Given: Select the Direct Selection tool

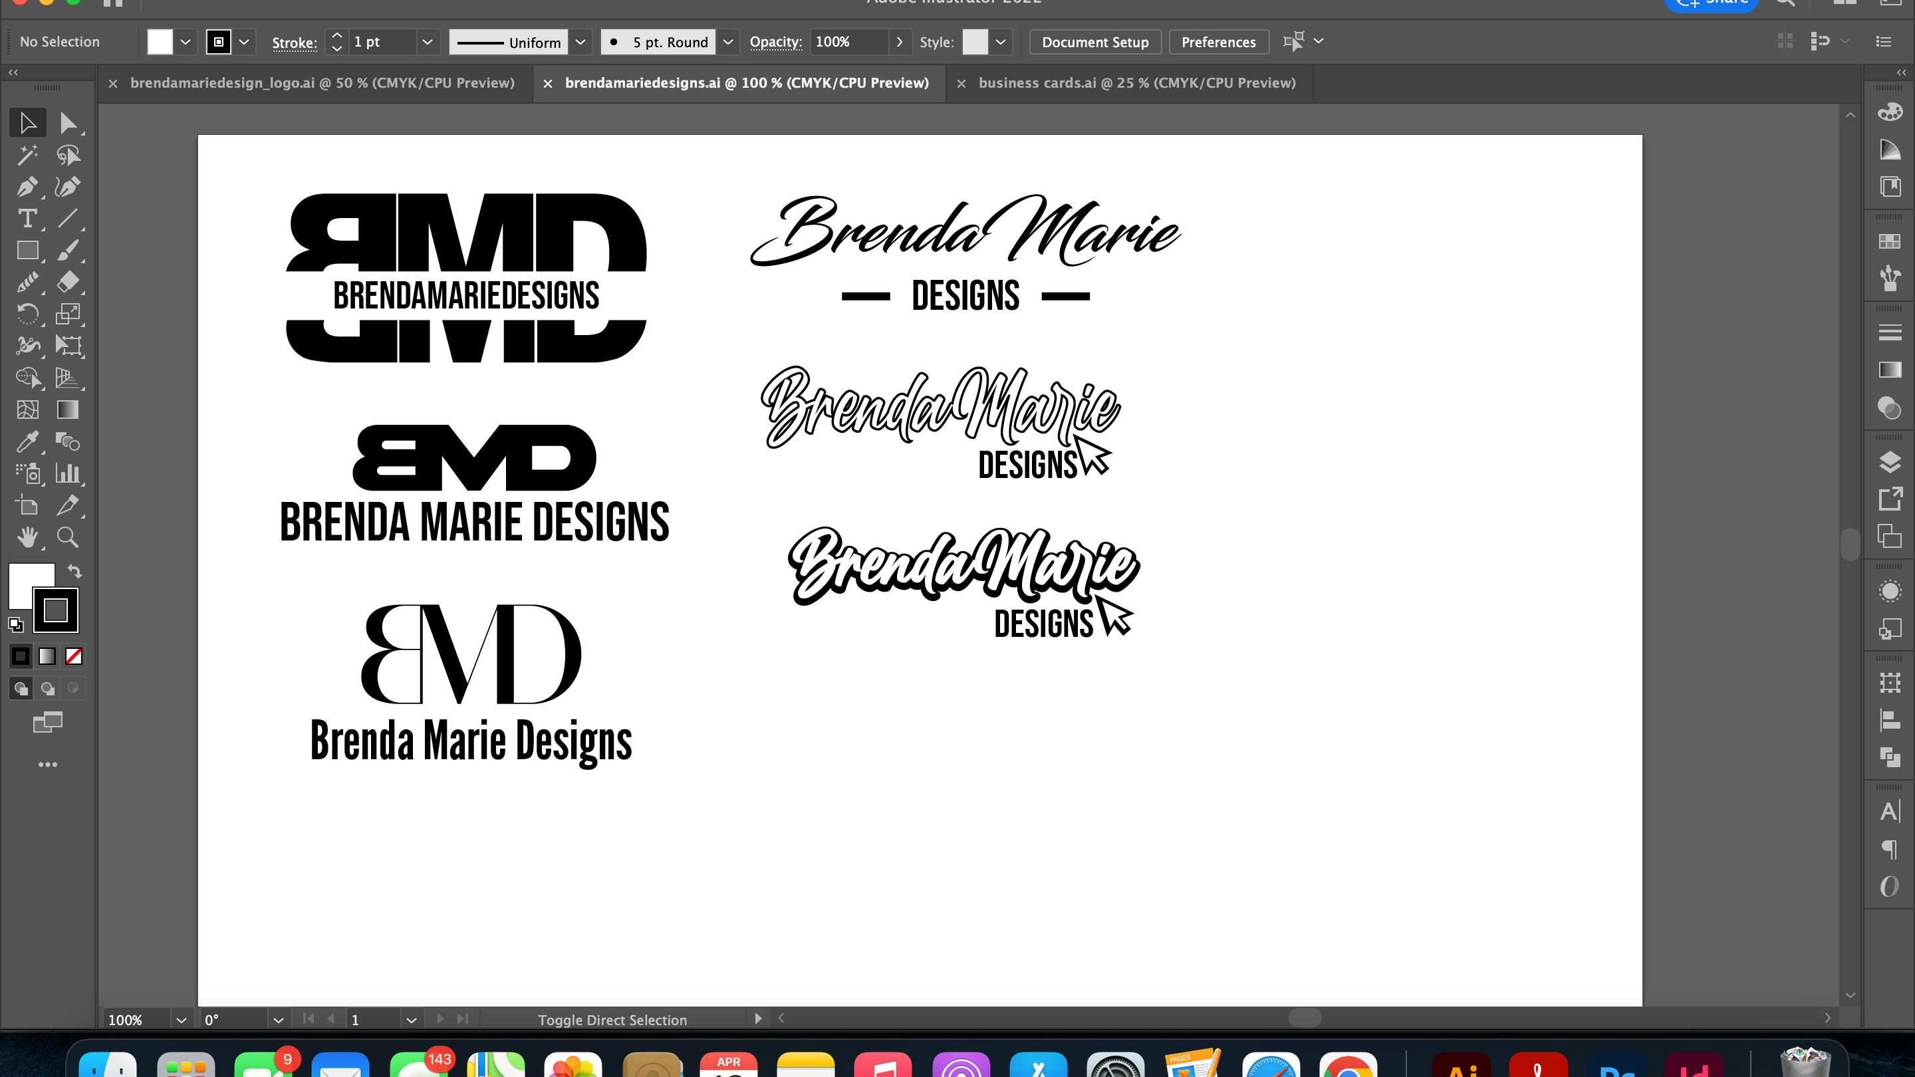Looking at the screenshot, I should (68, 122).
